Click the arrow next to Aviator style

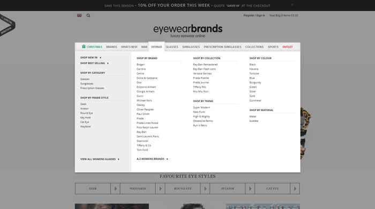(250, 189)
